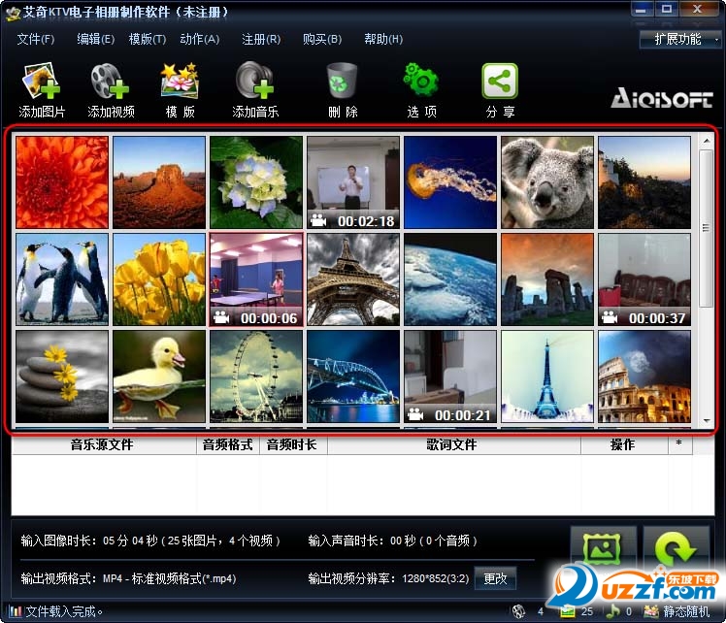This screenshot has width=726, height=623.
Task: Select the yellow duckling thumbnail
Action: pyautogui.click(x=159, y=377)
